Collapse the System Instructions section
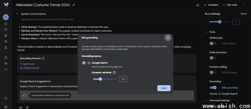Viewport: 251px width, 109px height. [17, 14]
